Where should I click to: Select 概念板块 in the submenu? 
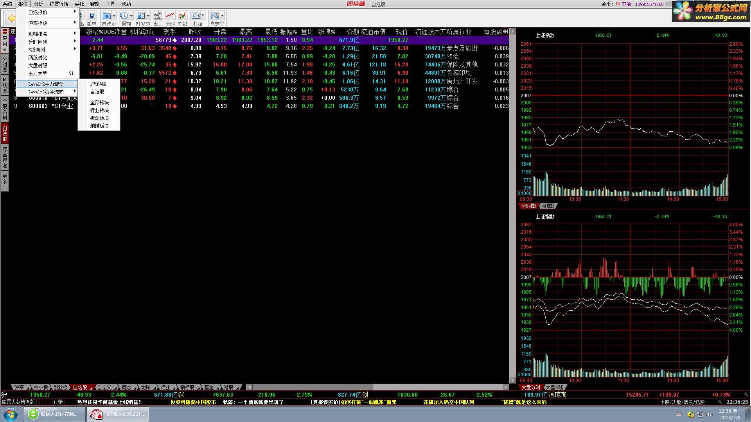[x=99, y=118]
